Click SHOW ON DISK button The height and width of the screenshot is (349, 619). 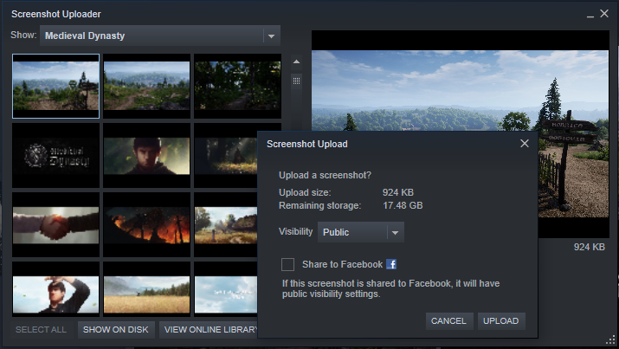click(116, 330)
